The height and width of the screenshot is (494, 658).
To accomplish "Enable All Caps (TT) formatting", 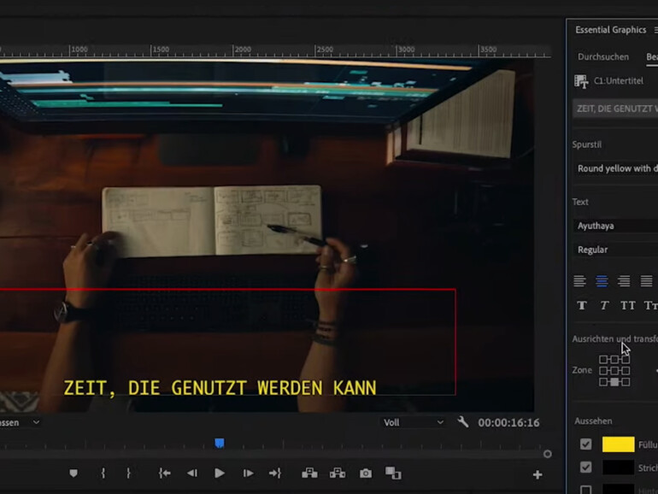I will tap(628, 305).
